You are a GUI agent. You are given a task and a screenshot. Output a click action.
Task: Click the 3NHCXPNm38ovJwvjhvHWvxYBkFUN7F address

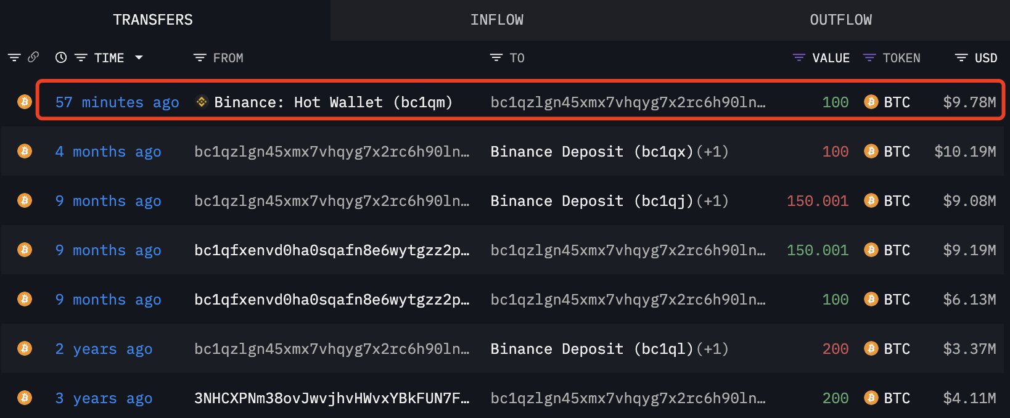tap(332, 398)
